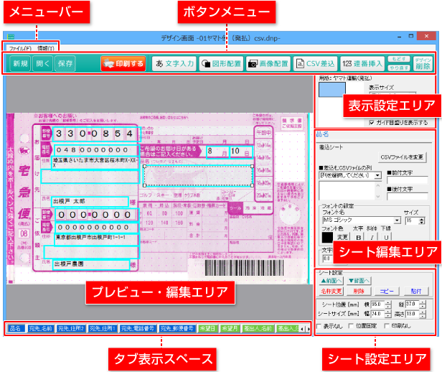Screen dimensions: 442x372
Task: Select the 品名 sheet tab
Action: click(x=15, y=329)
